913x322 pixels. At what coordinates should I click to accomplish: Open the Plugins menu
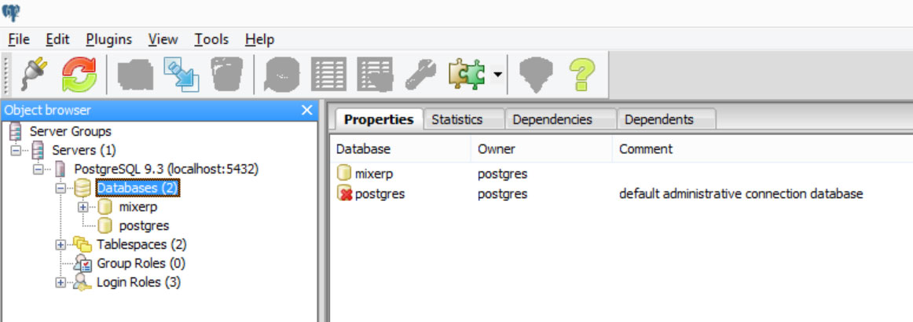[x=109, y=39]
